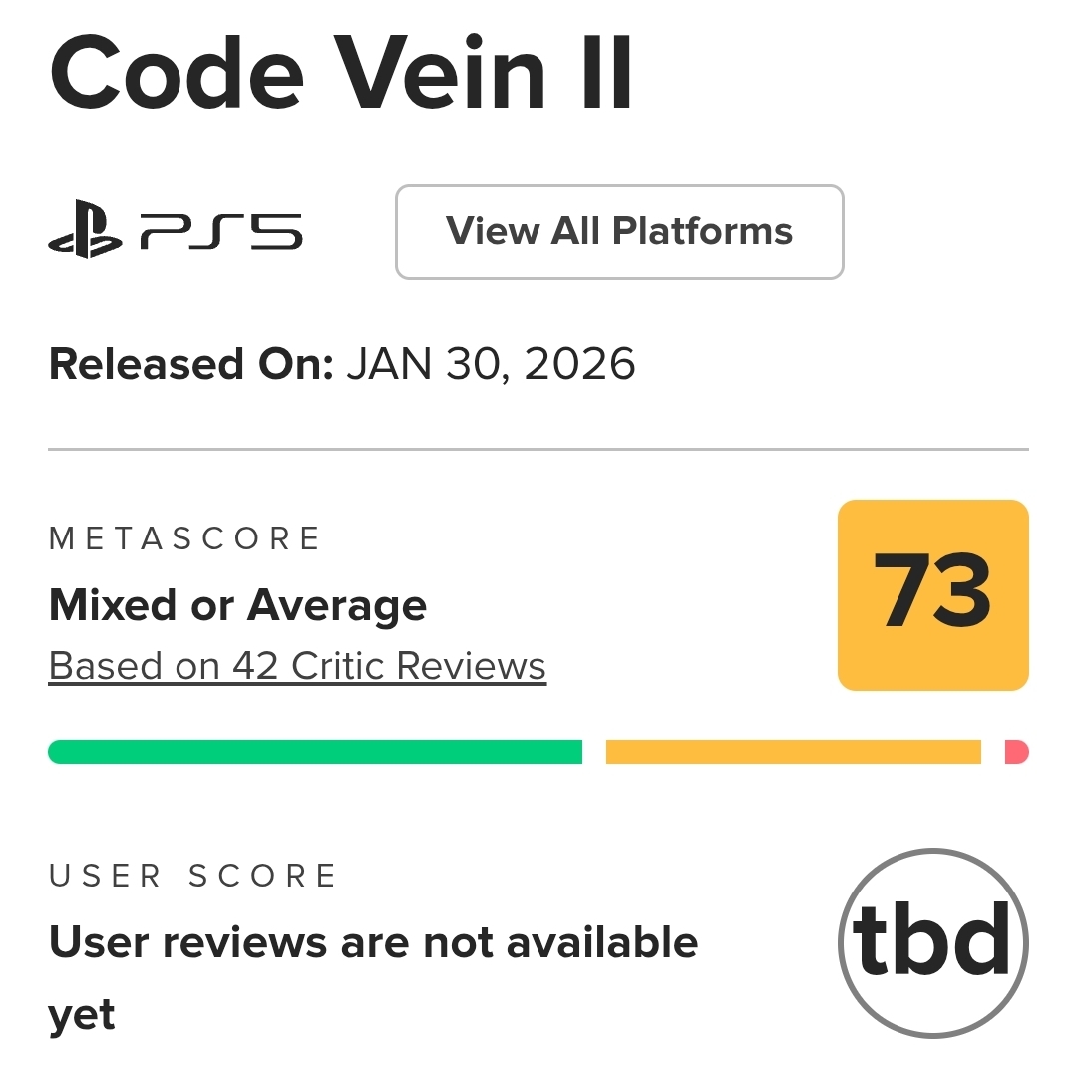The height and width of the screenshot is (1070, 1077).
Task: Click the word yet under user reviews
Action: (81, 1016)
